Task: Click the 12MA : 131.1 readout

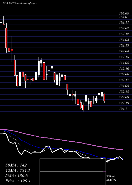Action: click(18, 171)
